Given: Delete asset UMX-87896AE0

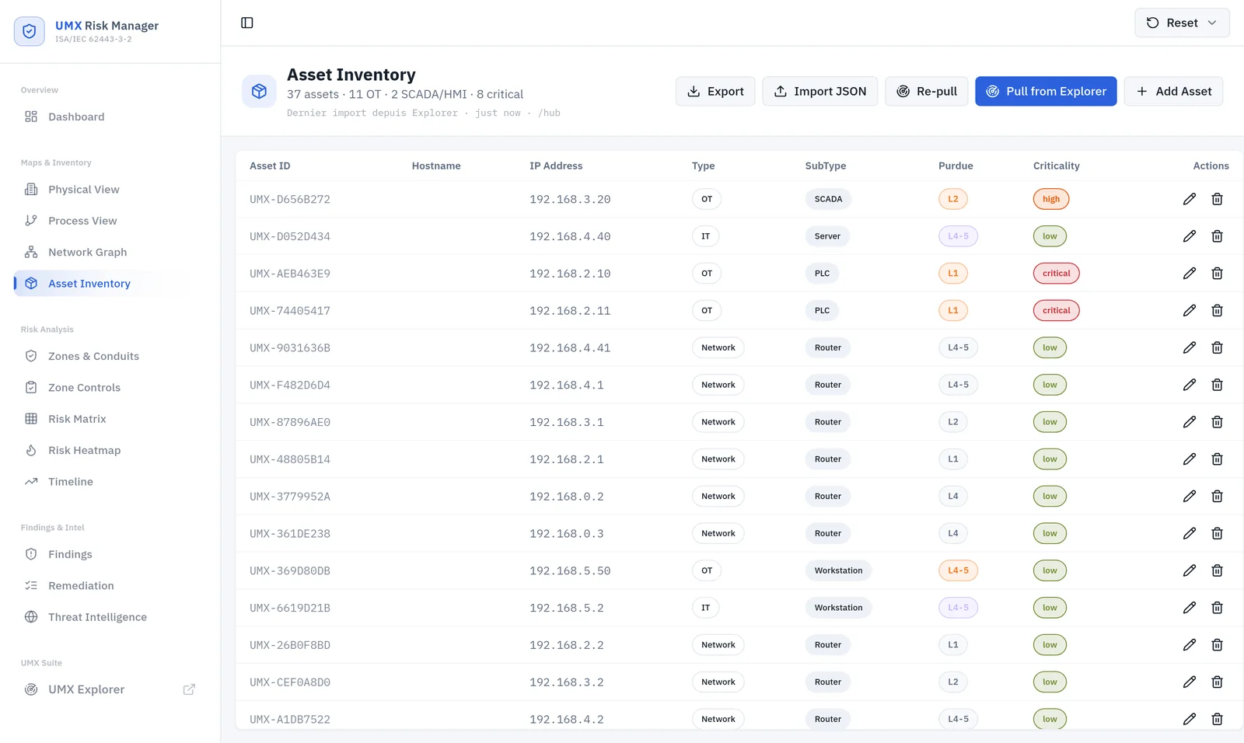Looking at the screenshot, I should coord(1218,422).
